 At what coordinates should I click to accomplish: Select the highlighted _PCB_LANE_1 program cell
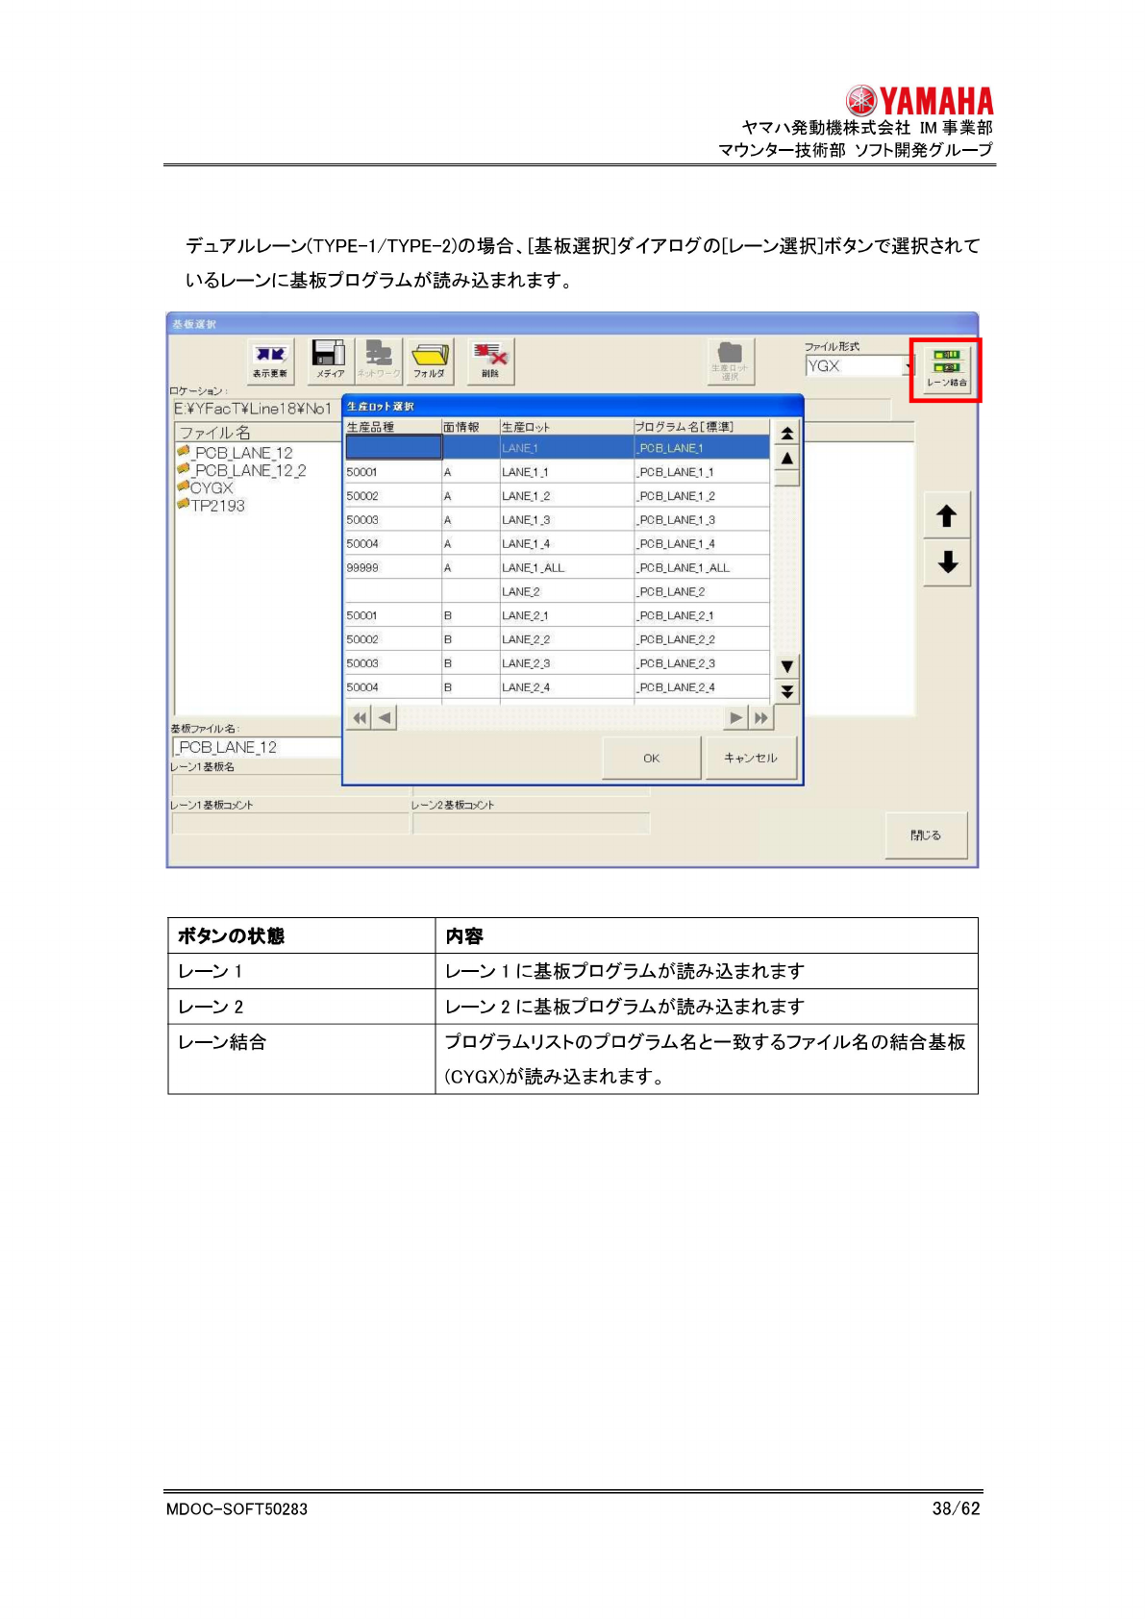tap(701, 448)
